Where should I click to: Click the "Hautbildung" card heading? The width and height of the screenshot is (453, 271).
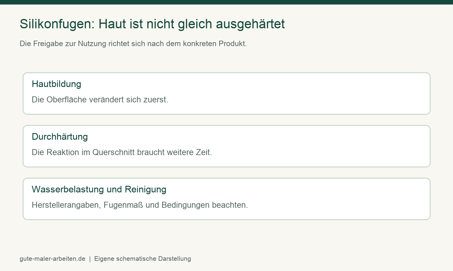[x=56, y=84]
